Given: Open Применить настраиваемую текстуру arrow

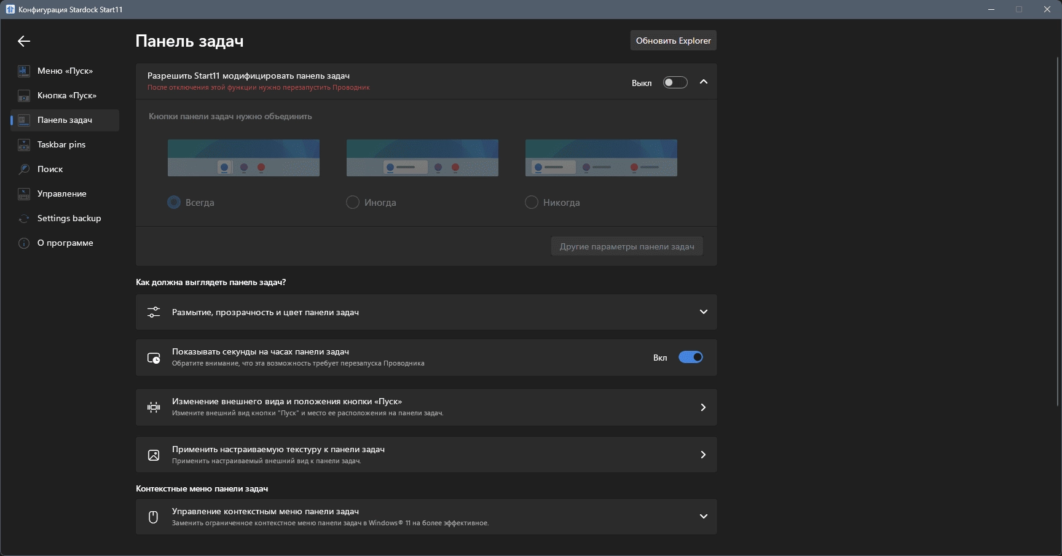Looking at the screenshot, I should (x=704, y=455).
